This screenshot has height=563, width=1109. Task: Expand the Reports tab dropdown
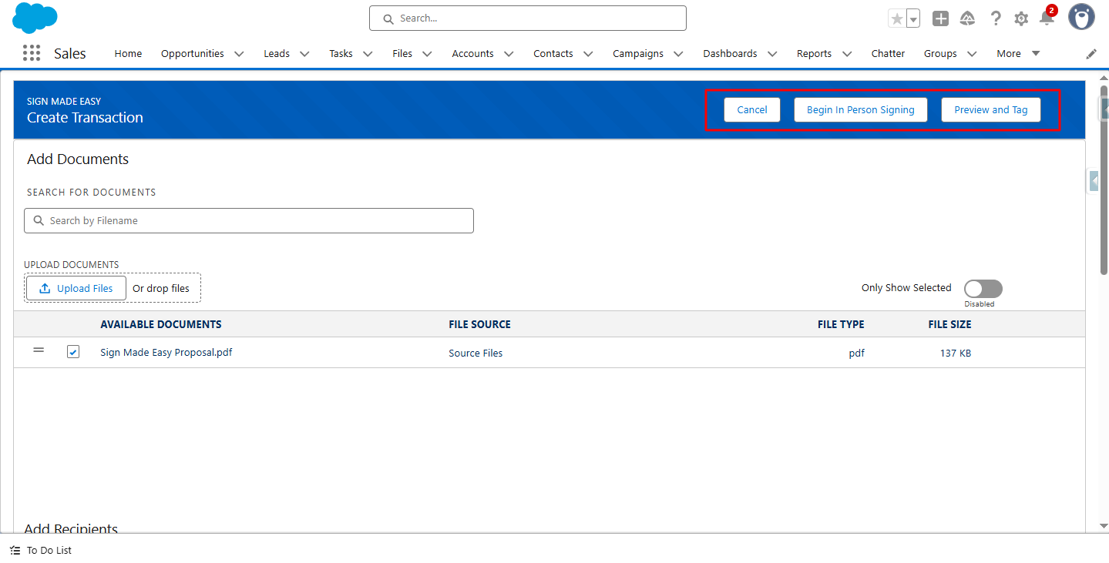click(x=847, y=54)
